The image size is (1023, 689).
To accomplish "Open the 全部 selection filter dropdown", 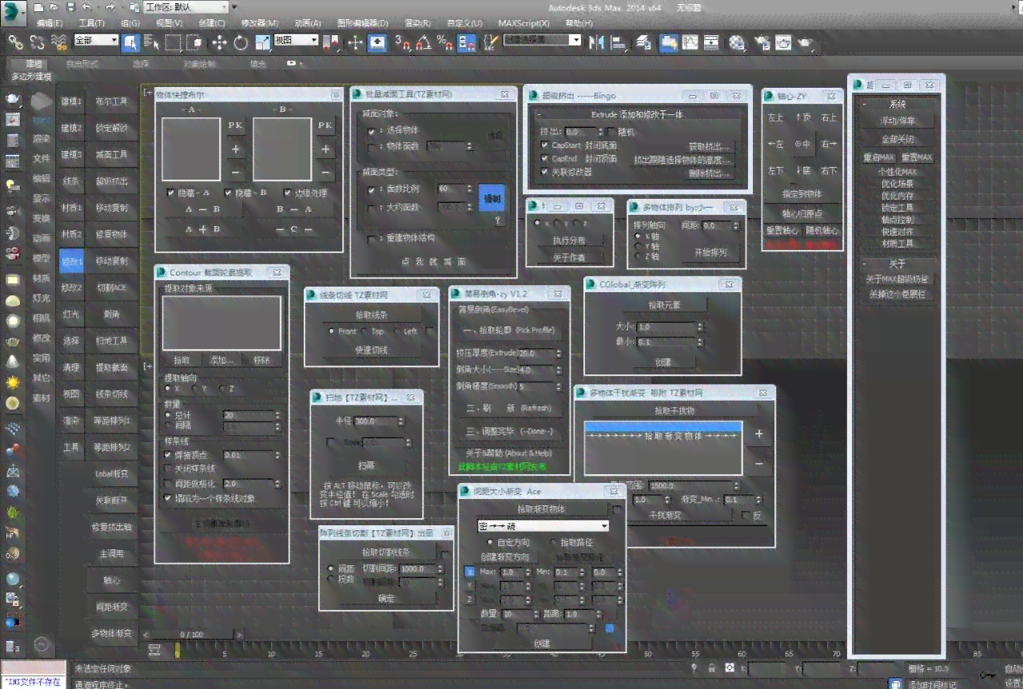I will (x=95, y=39).
